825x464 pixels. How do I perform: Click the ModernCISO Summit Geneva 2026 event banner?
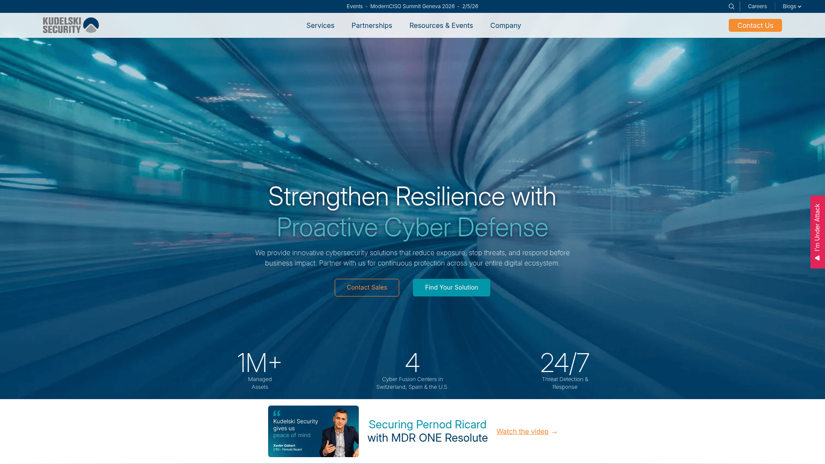click(412, 6)
